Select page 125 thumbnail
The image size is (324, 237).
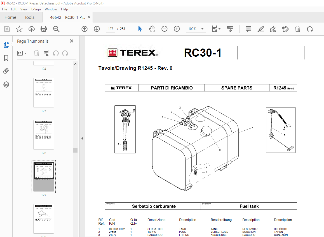click(x=44, y=92)
